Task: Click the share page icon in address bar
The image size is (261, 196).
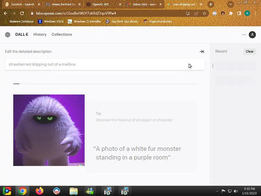Action: 196,14
